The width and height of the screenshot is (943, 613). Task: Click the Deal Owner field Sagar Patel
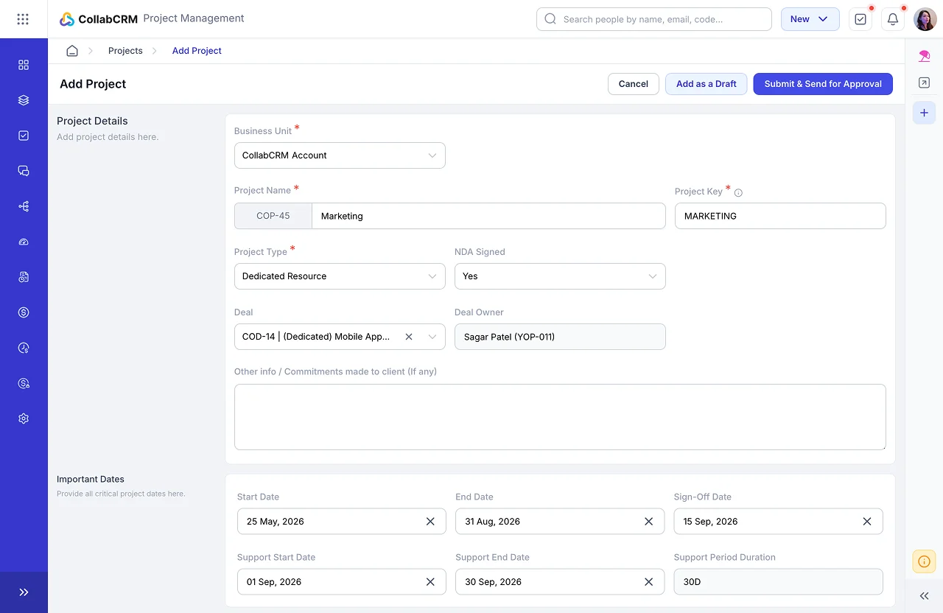pyautogui.click(x=560, y=337)
